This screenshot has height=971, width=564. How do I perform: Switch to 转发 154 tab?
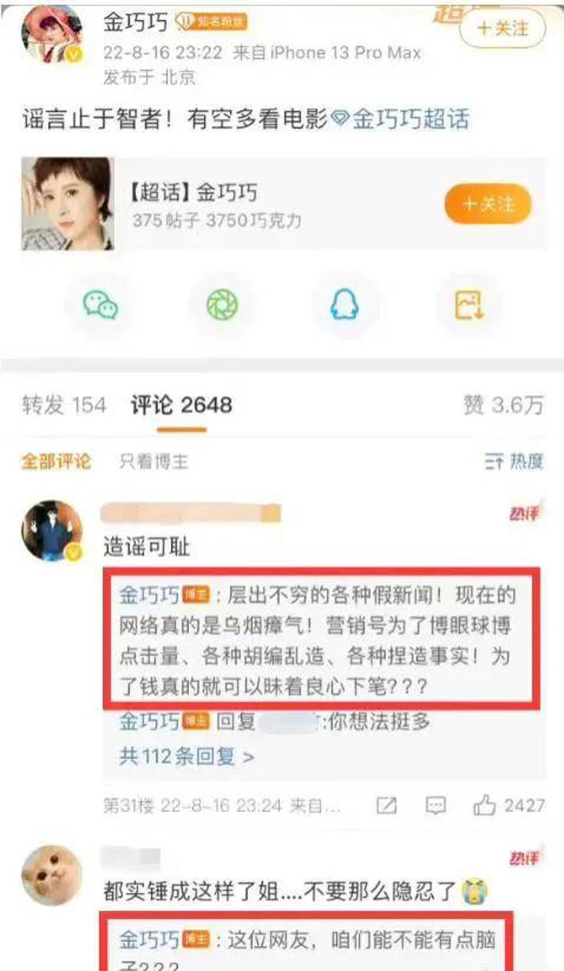[64, 405]
